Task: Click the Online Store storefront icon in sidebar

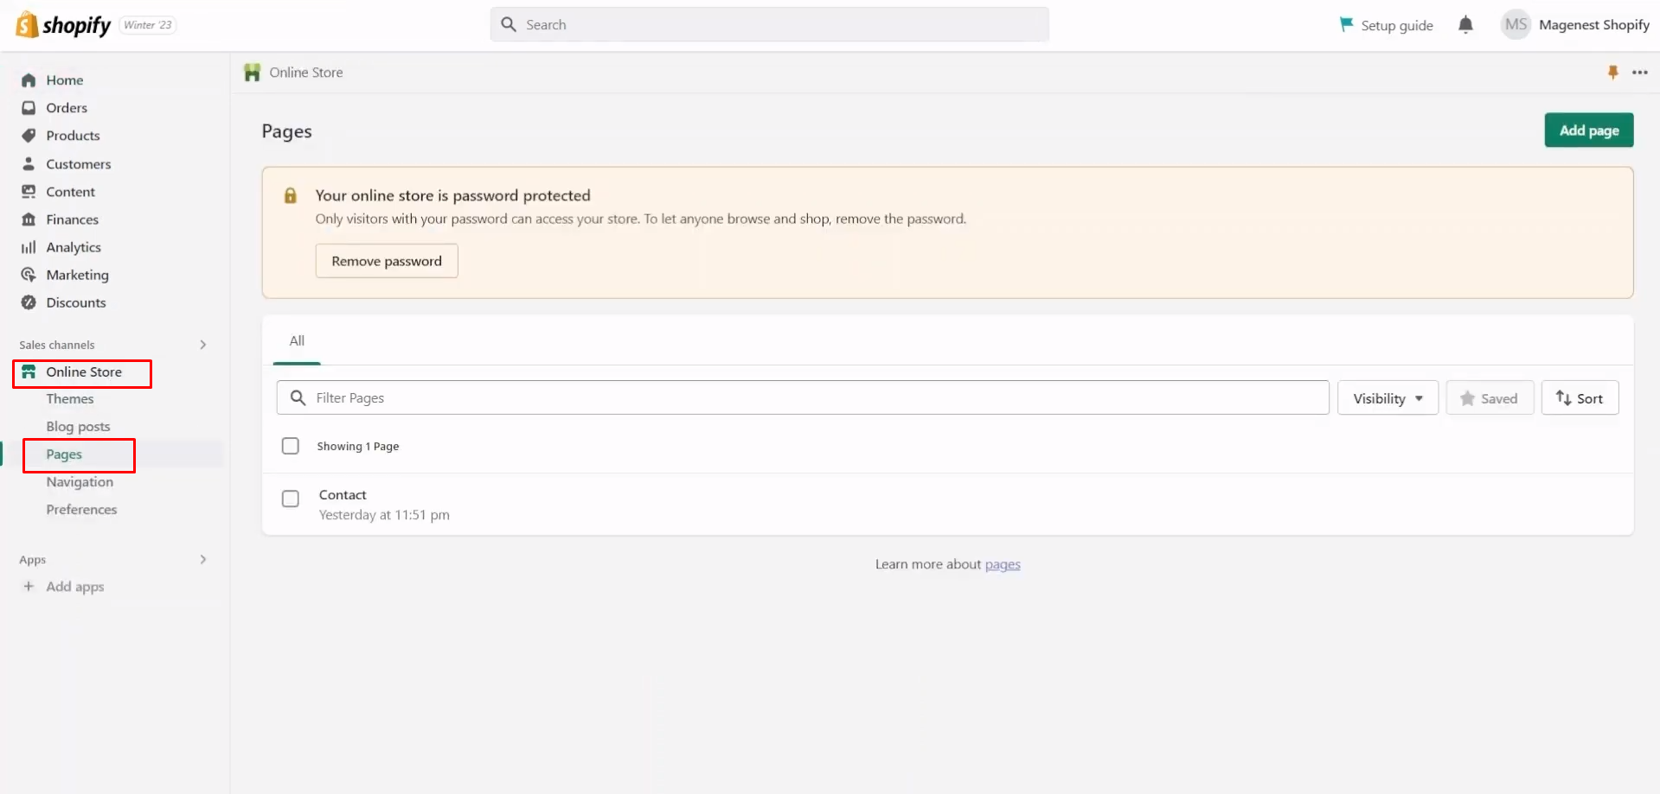Action: (29, 372)
